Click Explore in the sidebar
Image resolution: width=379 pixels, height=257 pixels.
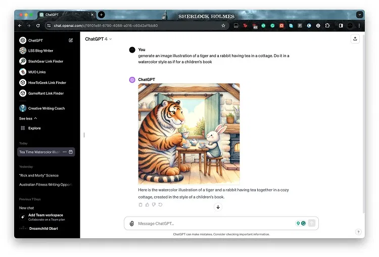[x=34, y=128]
